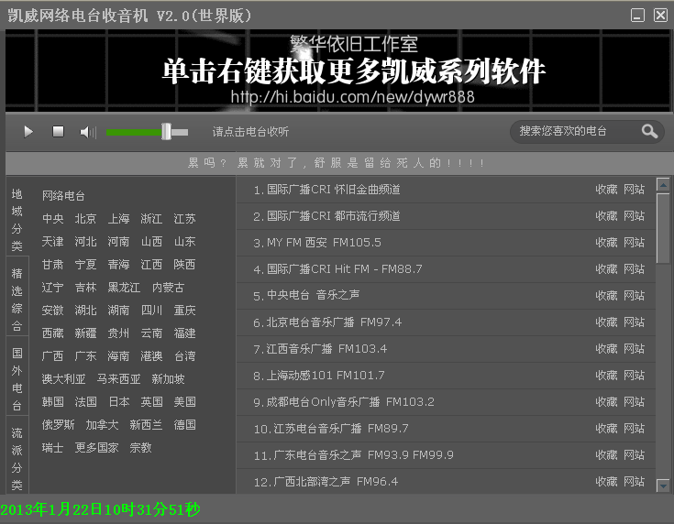The height and width of the screenshot is (524, 674).
Task: Minimize the radio window
Action: point(638,15)
